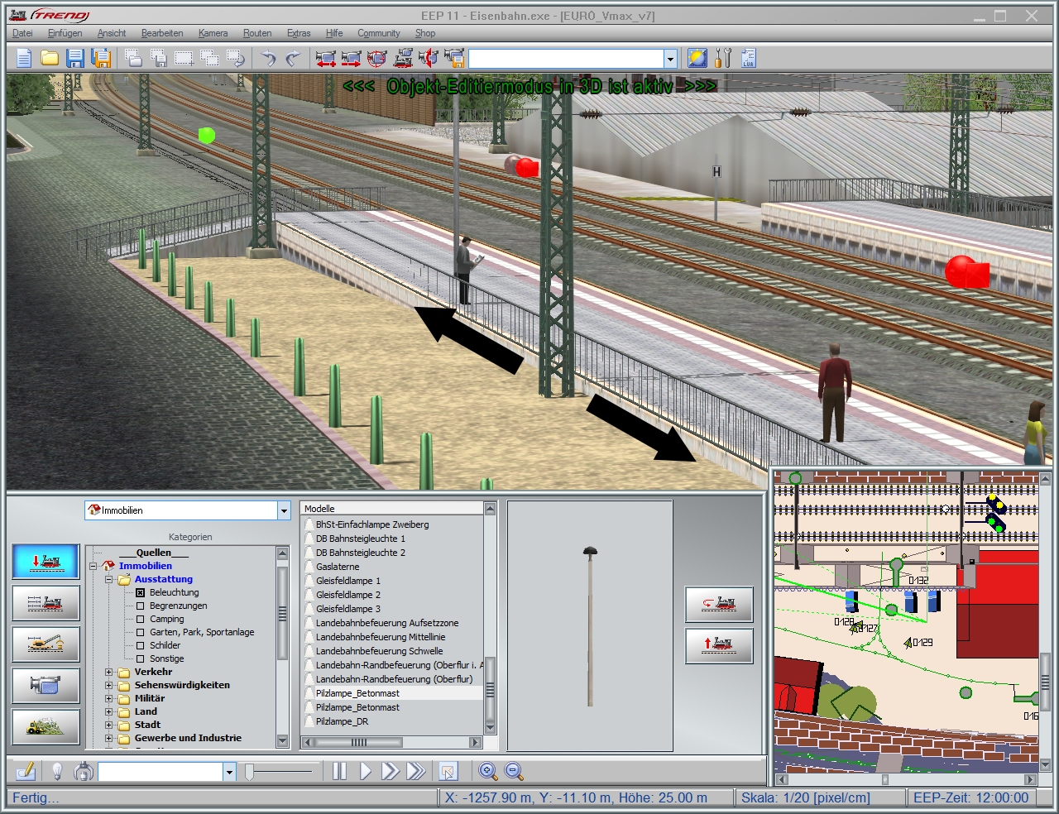The image size is (1059, 814).
Task: Click the Modelle list vertical scrollbar down arrow
Action: click(490, 728)
